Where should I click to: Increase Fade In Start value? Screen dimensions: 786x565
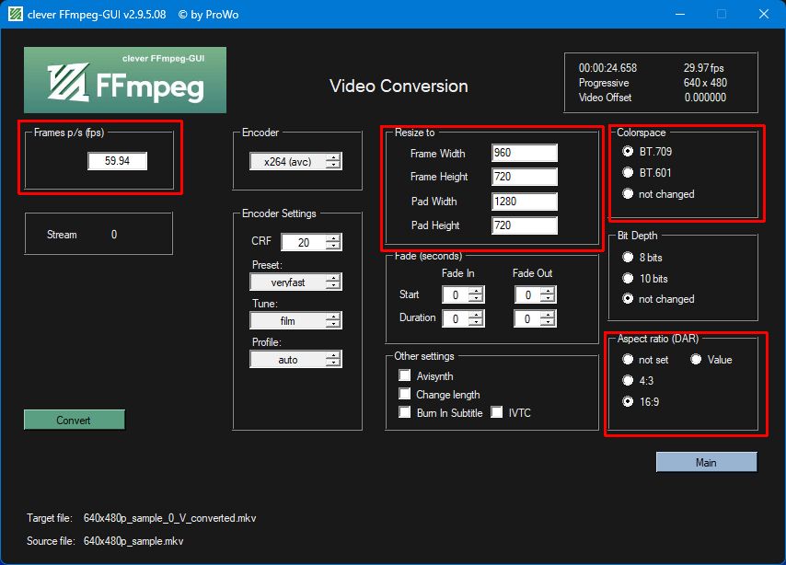coord(476,290)
